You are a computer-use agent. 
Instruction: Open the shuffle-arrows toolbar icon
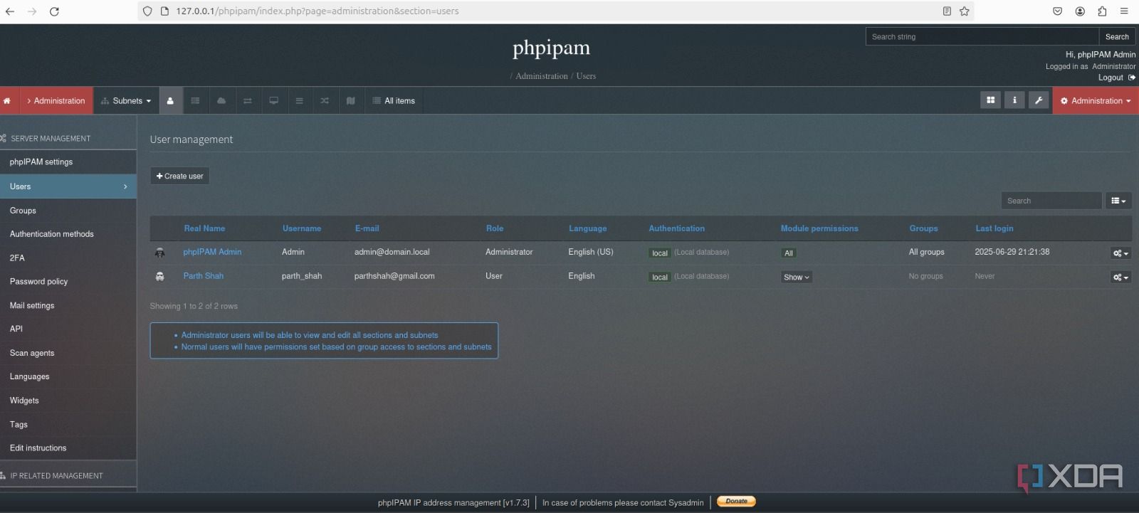pyautogui.click(x=325, y=101)
